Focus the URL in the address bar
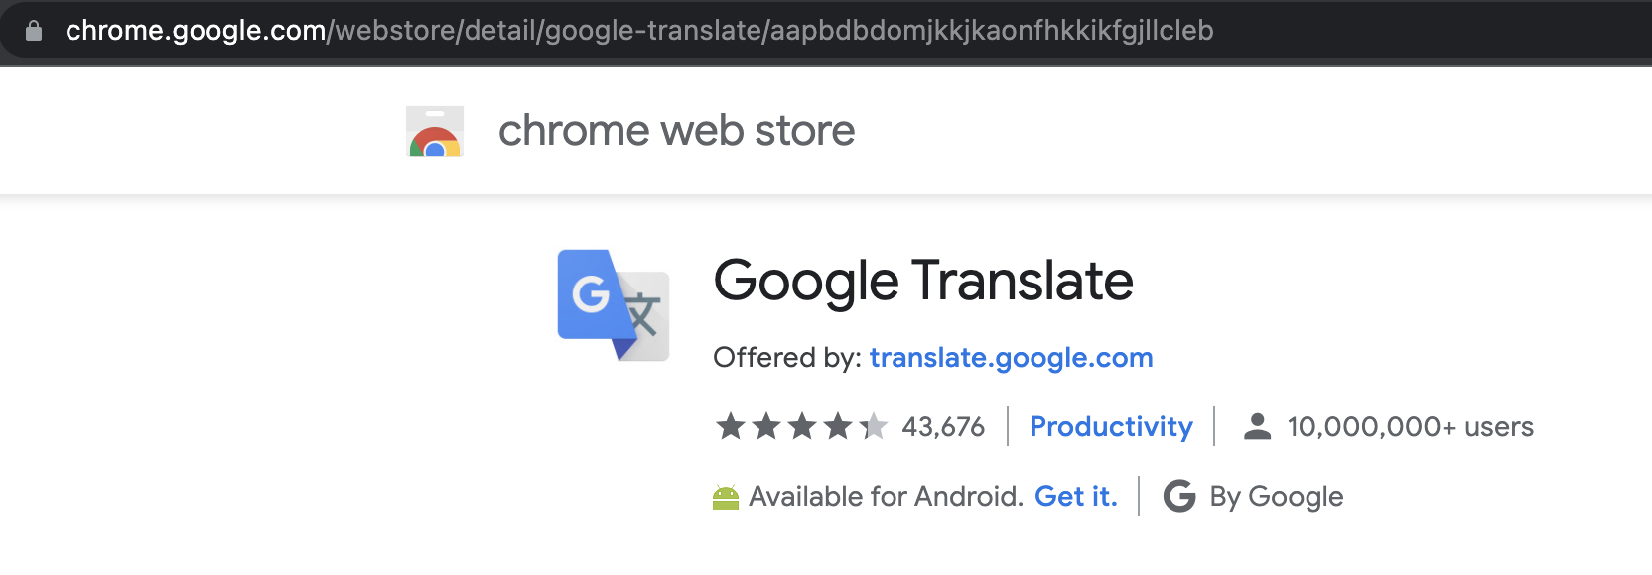This screenshot has height=575, width=1652. coord(639,31)
